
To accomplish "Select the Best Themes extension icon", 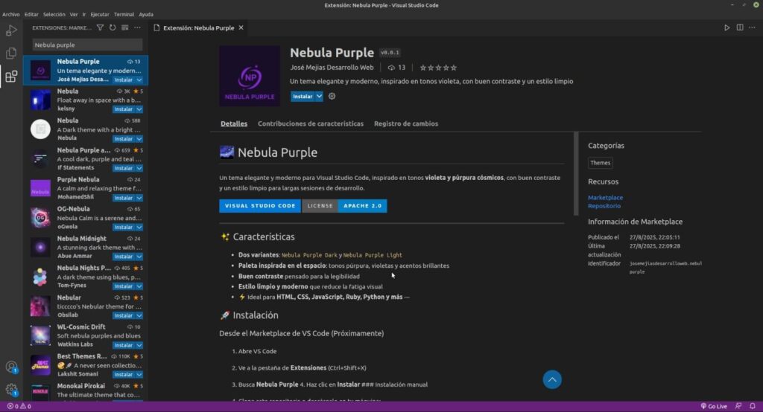I will tap(40, 365).
